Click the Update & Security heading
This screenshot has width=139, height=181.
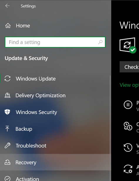[x=26, y=58]
